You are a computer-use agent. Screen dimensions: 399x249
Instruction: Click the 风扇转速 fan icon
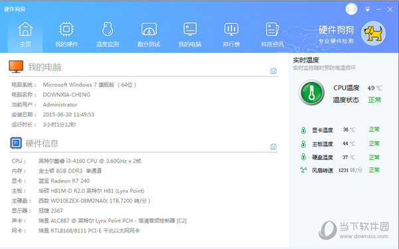(x=303, y=170)
